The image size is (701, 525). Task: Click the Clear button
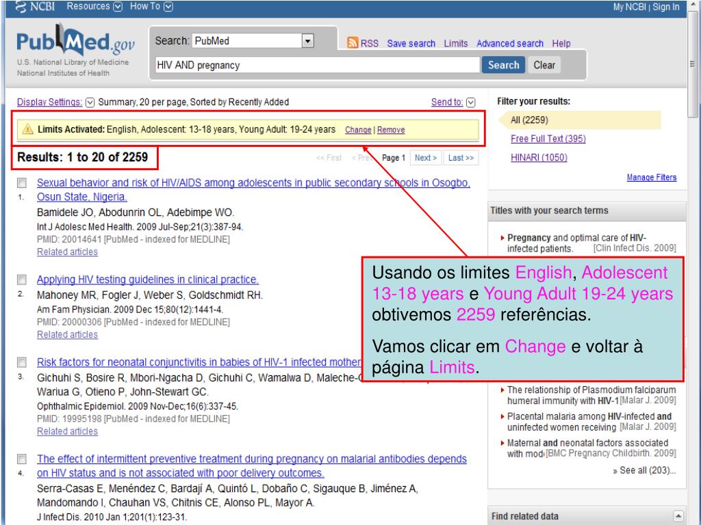pos(544,65)
